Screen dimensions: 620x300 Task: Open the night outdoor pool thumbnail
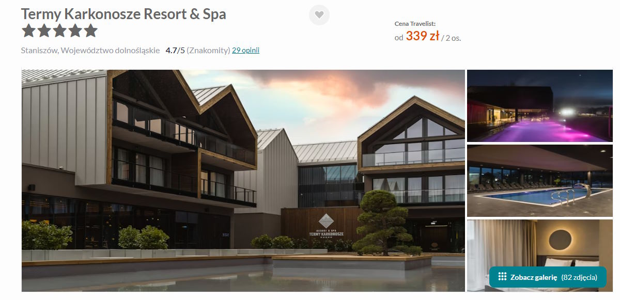[x=540, y=106]
